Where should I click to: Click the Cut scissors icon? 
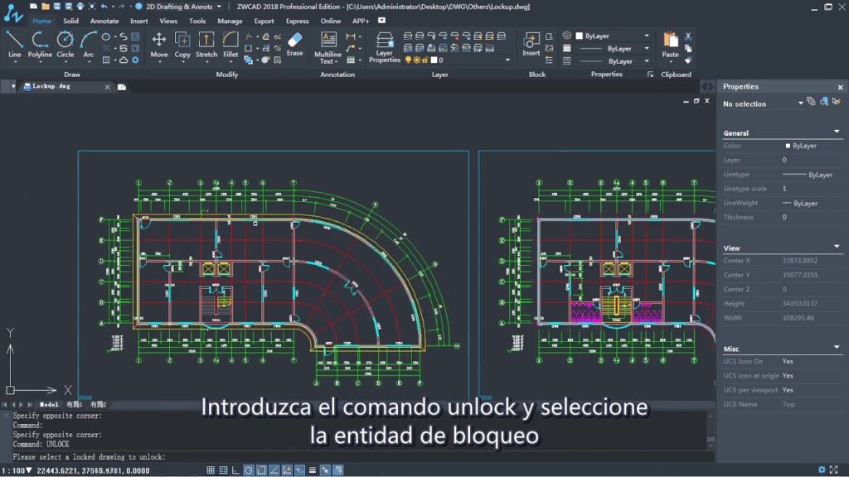coord(688,36)
